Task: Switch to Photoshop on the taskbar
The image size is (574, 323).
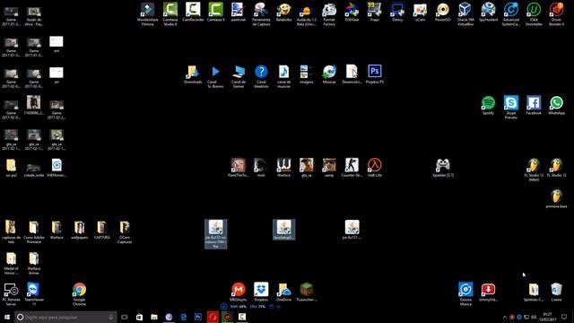Action: click(198, 317)
